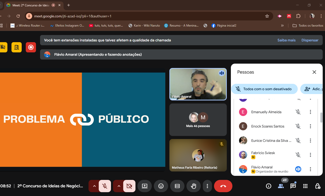Viewport: 325px width, 196px height.
Task: Click the raise hand icon
Action: pyautogui.click(x=194, y=186)
